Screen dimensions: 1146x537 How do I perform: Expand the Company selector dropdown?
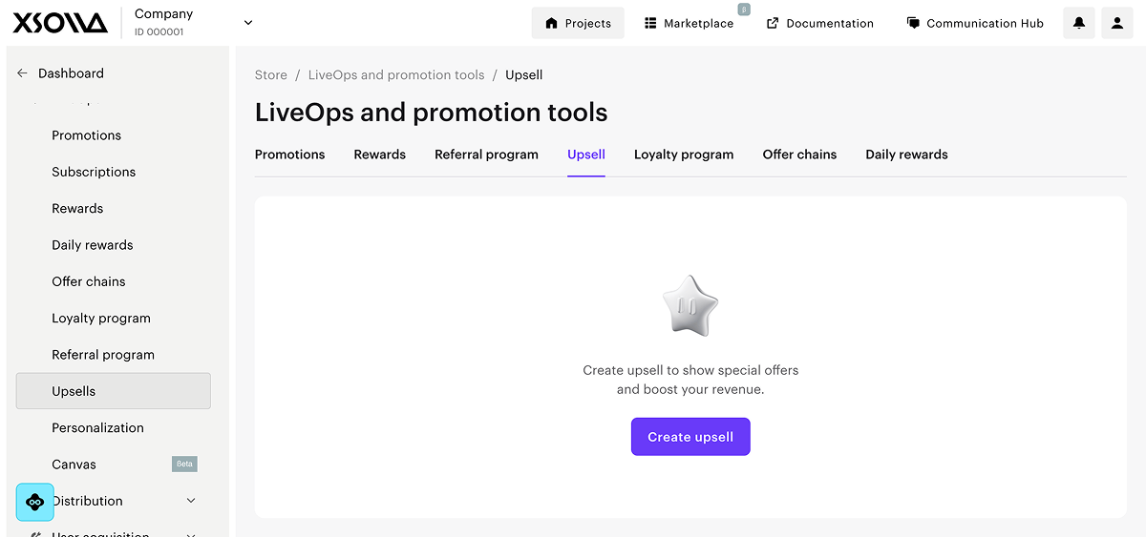pos(248,23)
